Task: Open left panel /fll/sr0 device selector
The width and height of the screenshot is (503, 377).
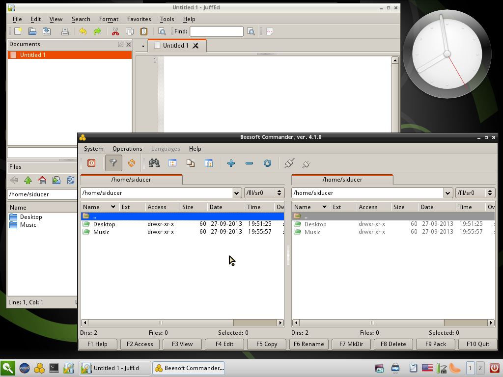Action: [264, 193]
